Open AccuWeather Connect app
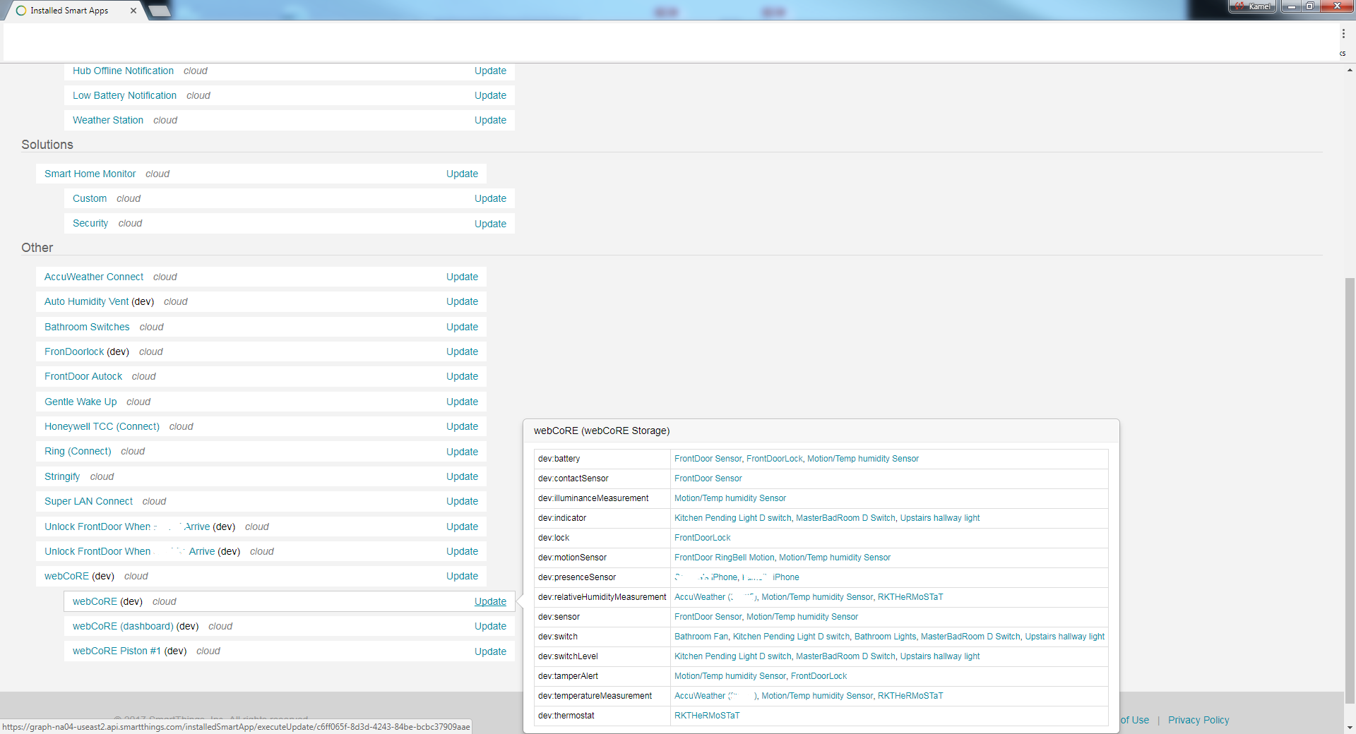Screen dimensions: 1356x734 tap(94, 277)
